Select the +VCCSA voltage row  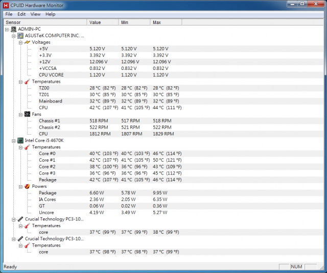[181, 68]
